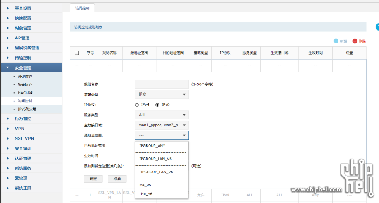
Task: Expand the 行为管控 sidebar section
Action: coord(31,119)
